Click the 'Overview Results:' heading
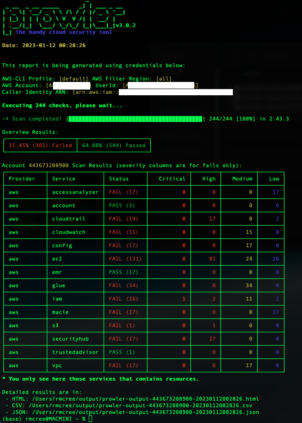The image size is (302, 423). point(30,132)
